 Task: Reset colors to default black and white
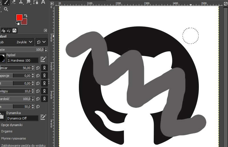18,22
